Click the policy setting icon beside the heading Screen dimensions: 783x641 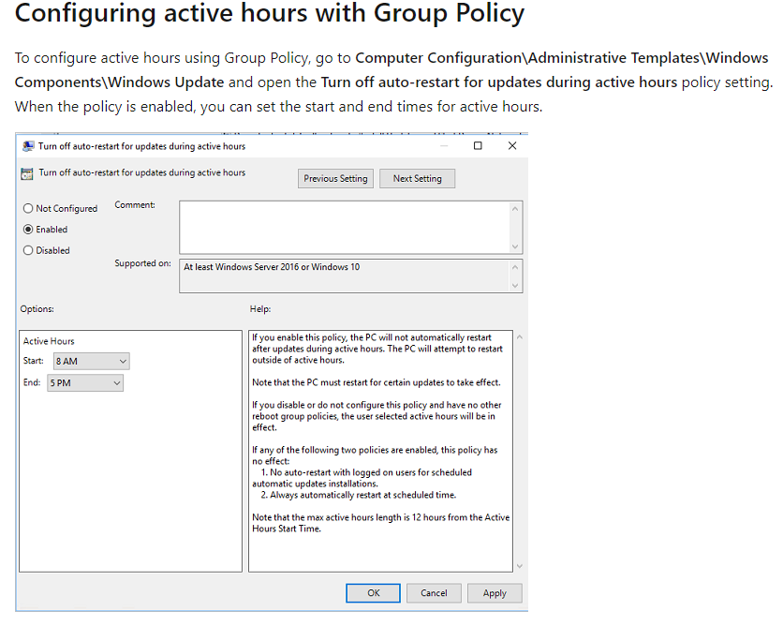[x=27, y=174]
